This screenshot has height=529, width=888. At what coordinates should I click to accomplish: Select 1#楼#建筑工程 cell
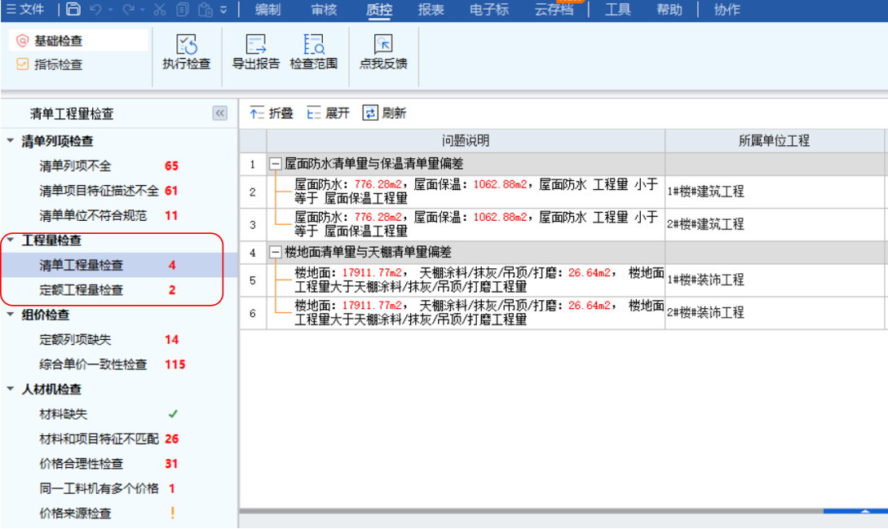pos(774,192)
